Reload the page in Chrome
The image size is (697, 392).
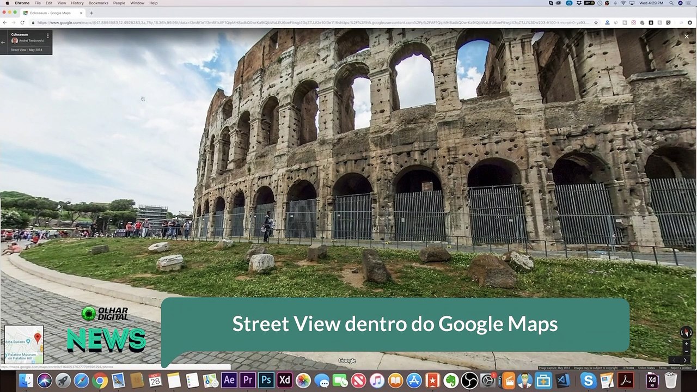[x=22, y=22]
